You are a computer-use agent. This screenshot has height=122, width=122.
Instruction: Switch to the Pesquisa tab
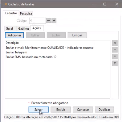tap(26, 14)
